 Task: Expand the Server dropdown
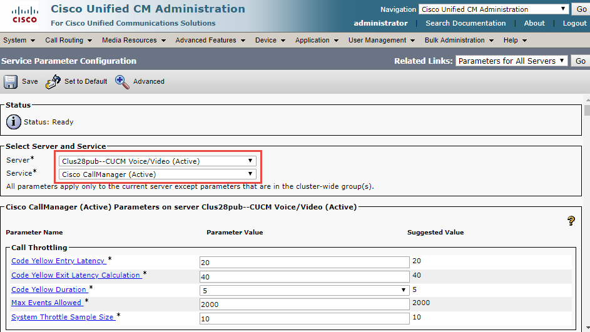coord(158,161)
